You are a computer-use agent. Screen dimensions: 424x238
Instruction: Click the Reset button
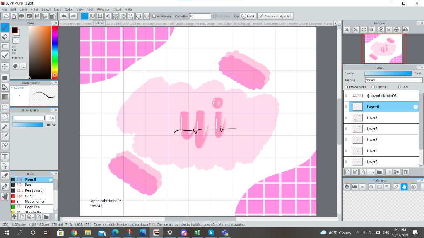248,16
